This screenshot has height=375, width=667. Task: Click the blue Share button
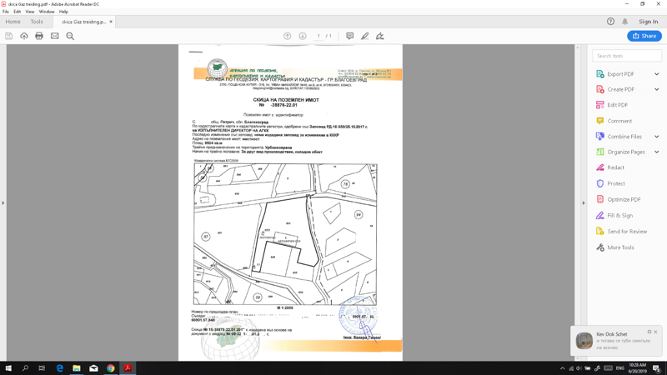tap(644, 36)
